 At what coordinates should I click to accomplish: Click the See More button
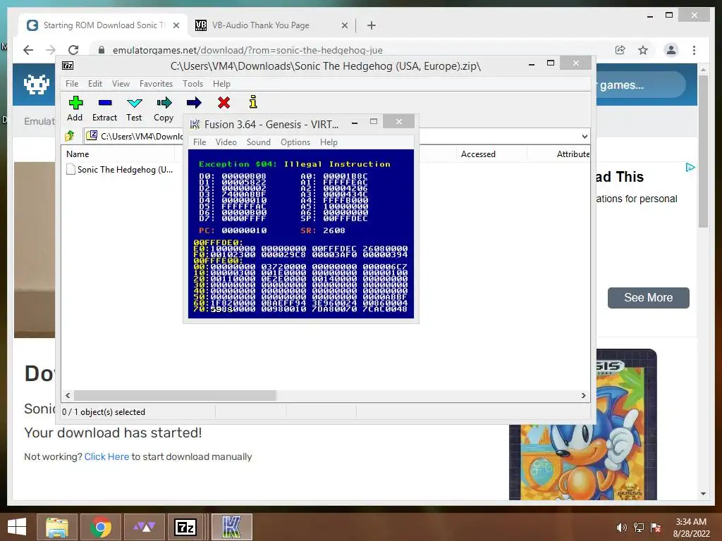[x=649, y=298]
